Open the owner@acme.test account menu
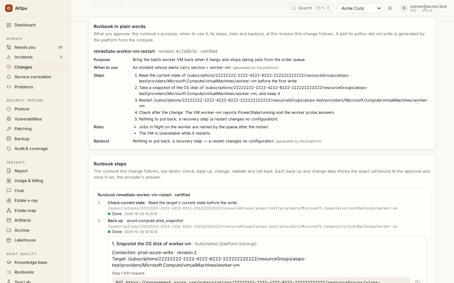Screen dimensions: 454x283 tap(424, 8)
